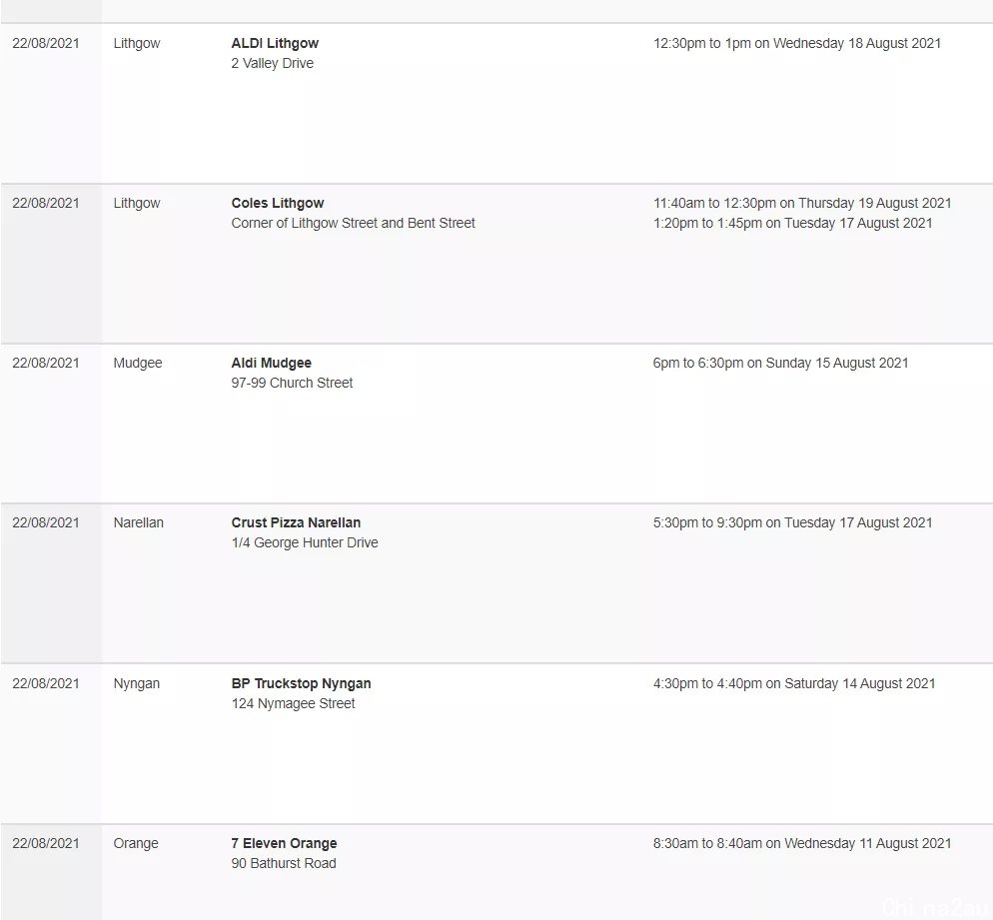Select the Narellan suburb cell
Screen dimensions: 993x920
138,523
